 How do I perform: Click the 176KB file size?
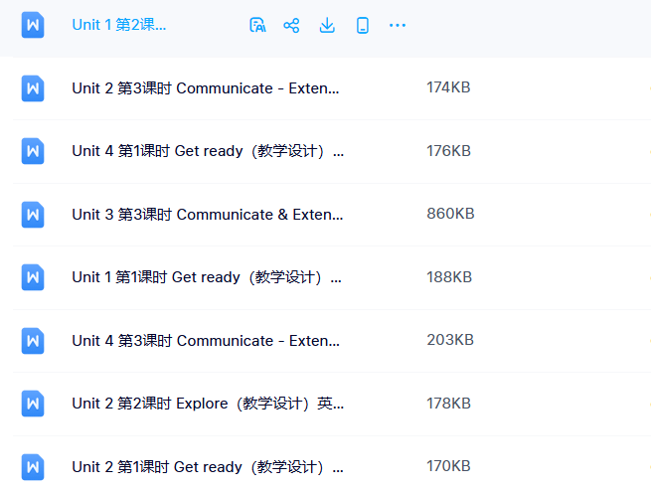pos(449,151)
